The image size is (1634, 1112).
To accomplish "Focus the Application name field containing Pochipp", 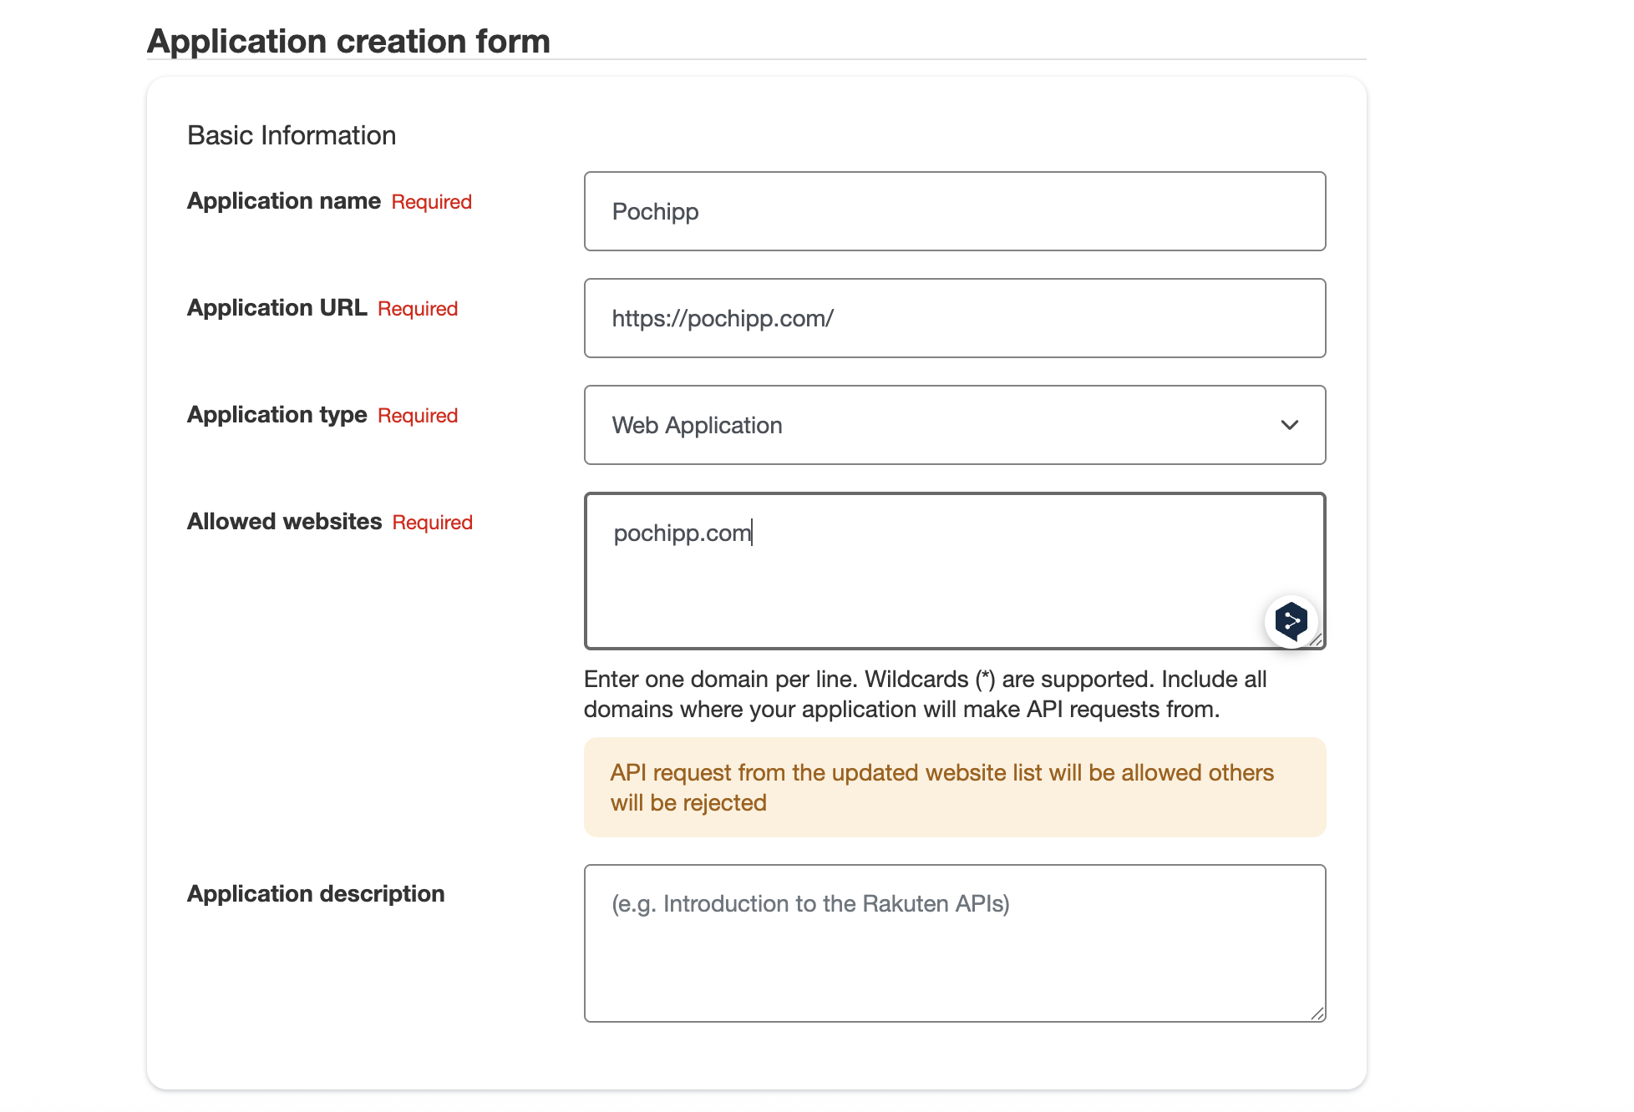I will [953, 211].
